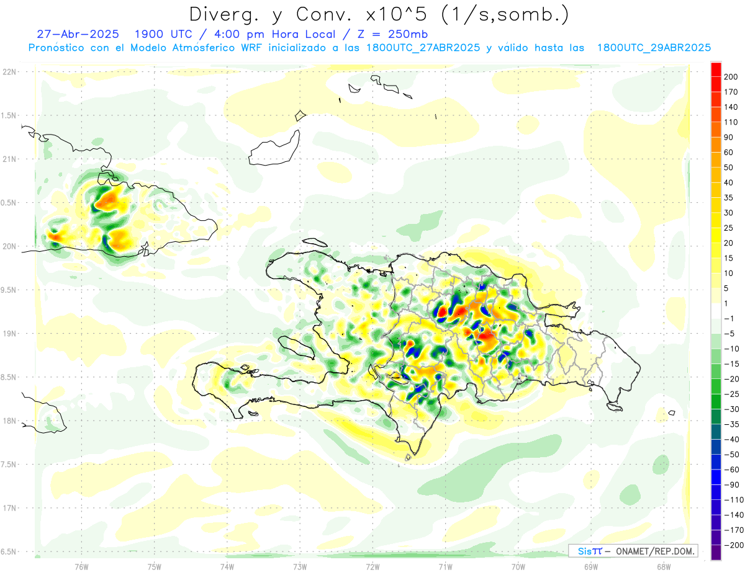
Task: Click the "-90" colorbar value
Action: tap(731, 484)
